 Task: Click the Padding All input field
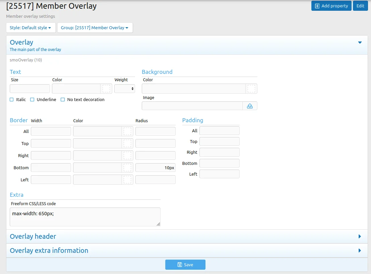pos(219,131)
